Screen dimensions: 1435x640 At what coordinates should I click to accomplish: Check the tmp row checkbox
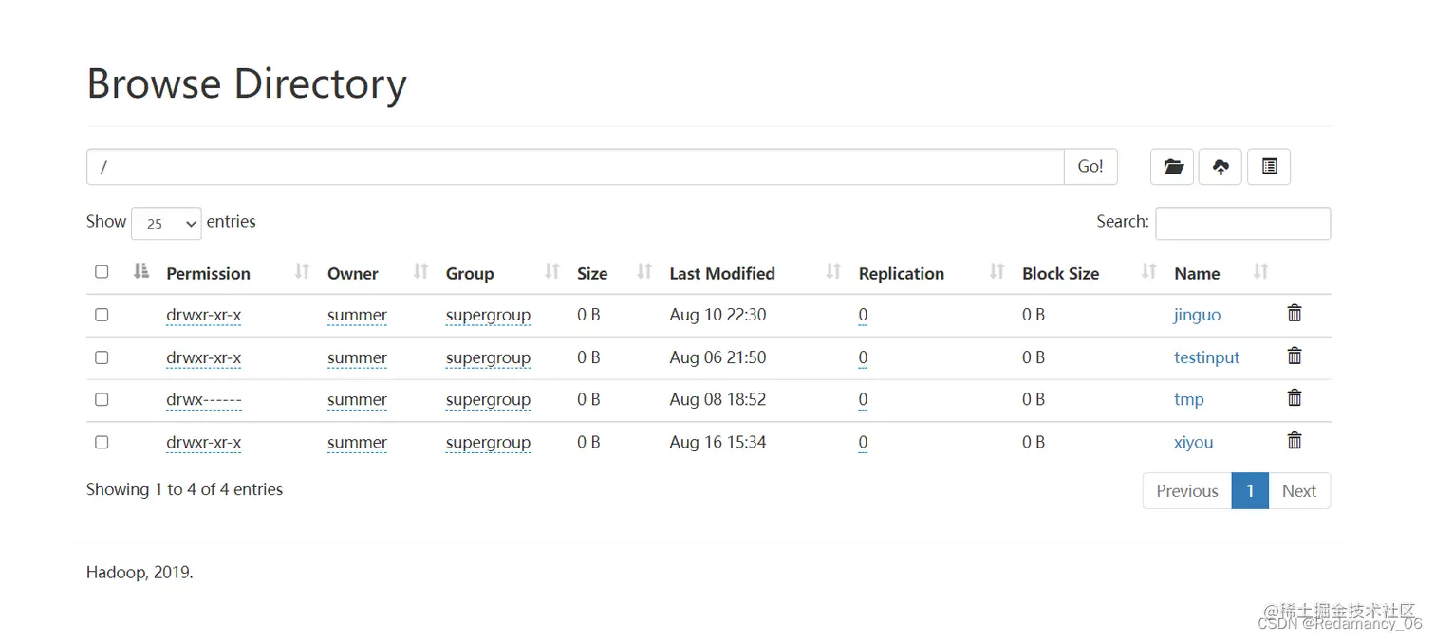click(102, 399)
